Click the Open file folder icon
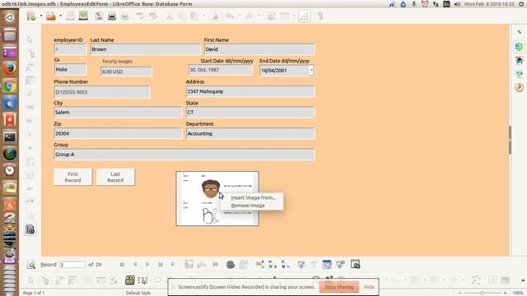This screenshot has width=527, height=296. (51, 16)
